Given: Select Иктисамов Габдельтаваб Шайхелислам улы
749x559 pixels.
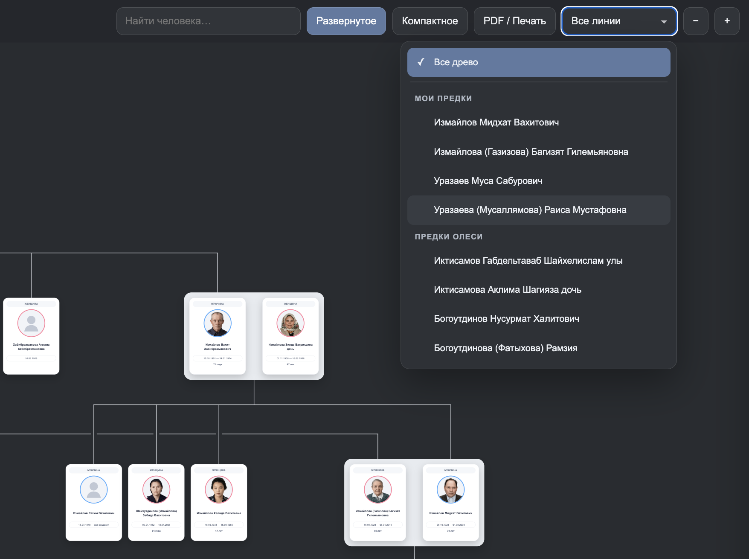Looking at the screenshot, I should click(539, 261).
